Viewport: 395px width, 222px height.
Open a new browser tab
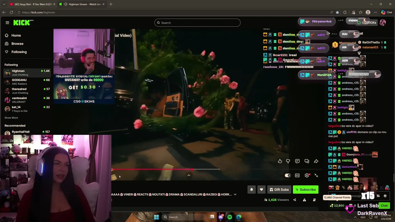click(111, 4)
